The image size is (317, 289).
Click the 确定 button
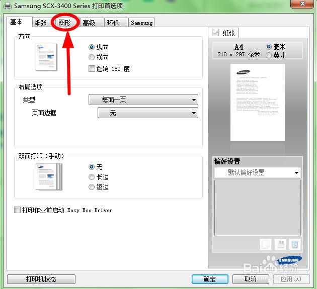[x=210, y=279]
